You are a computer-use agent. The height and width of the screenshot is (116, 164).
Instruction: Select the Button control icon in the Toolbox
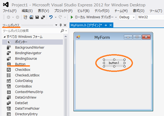[9, 64]
